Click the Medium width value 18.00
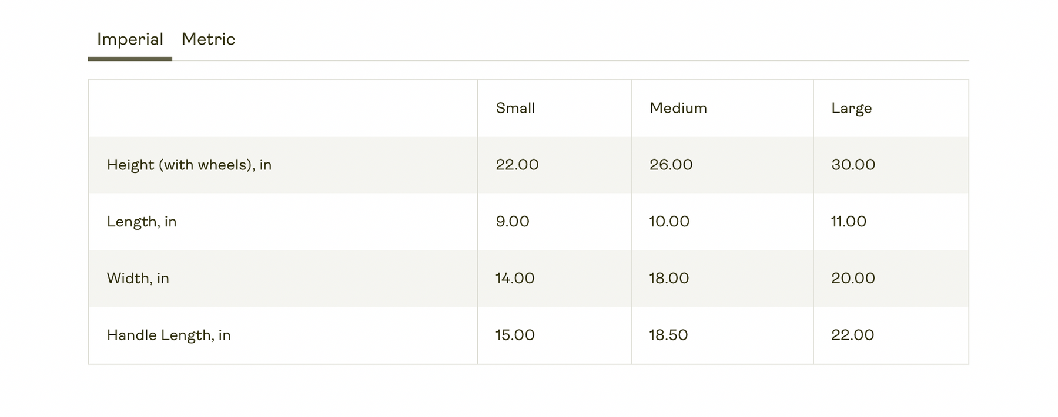Image resolution: width=1058 pixels, height=417 pixels. (x=669, y=278)
